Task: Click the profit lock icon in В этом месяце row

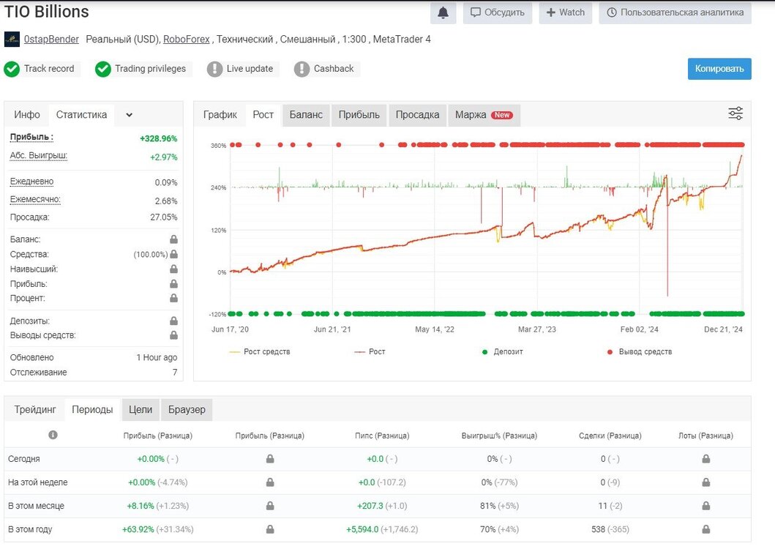Action: point(270,506)
